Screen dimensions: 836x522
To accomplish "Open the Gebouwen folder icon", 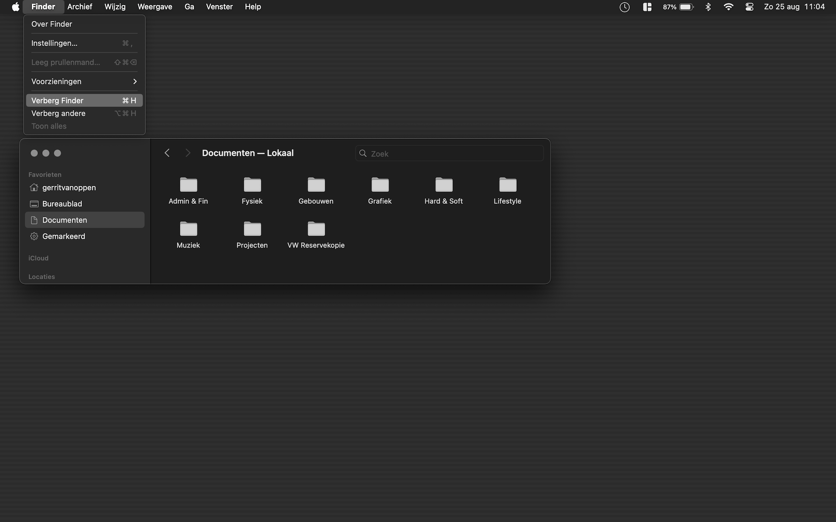I will point(316,185).
